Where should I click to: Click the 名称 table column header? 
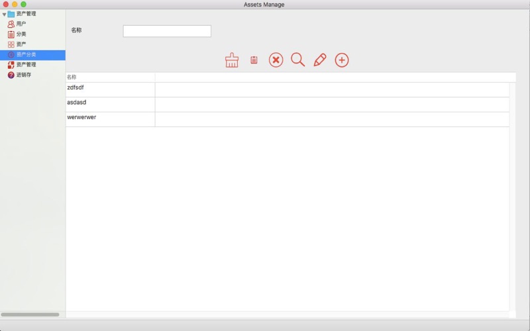pos(110,77)
